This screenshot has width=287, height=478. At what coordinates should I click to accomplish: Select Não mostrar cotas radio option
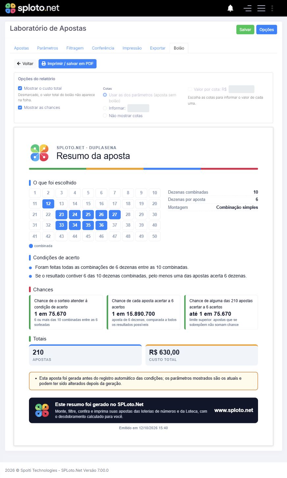tap(105, 116)
